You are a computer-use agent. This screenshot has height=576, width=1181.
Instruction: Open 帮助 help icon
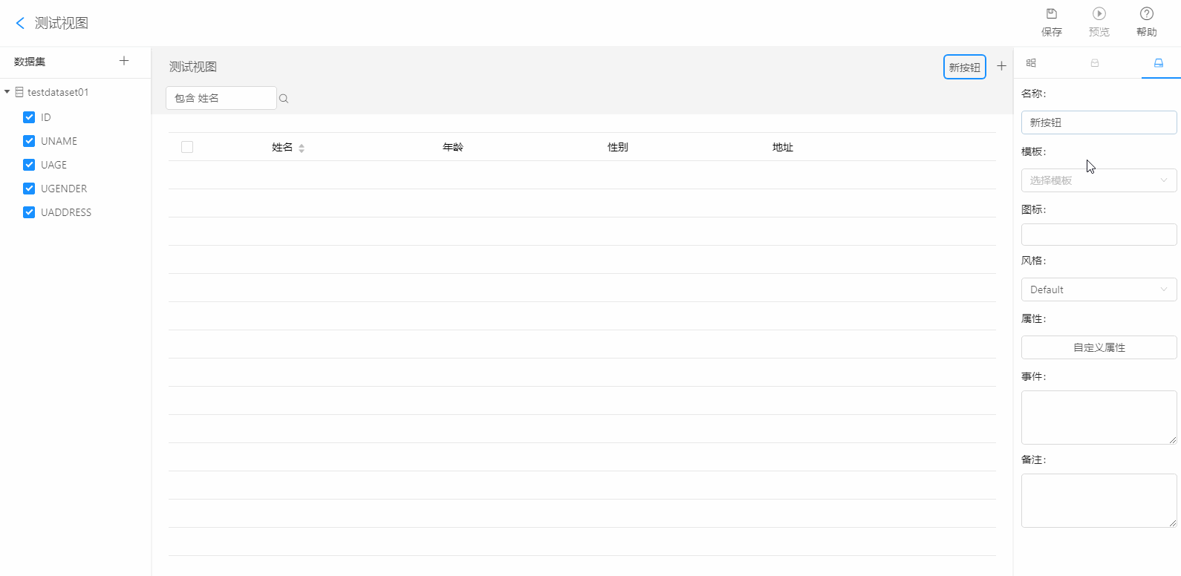(x=1147, y=13)
